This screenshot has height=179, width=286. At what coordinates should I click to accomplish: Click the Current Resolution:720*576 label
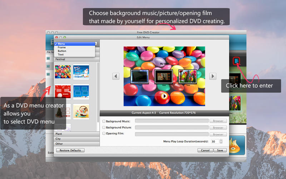click(x=177, y=113)
